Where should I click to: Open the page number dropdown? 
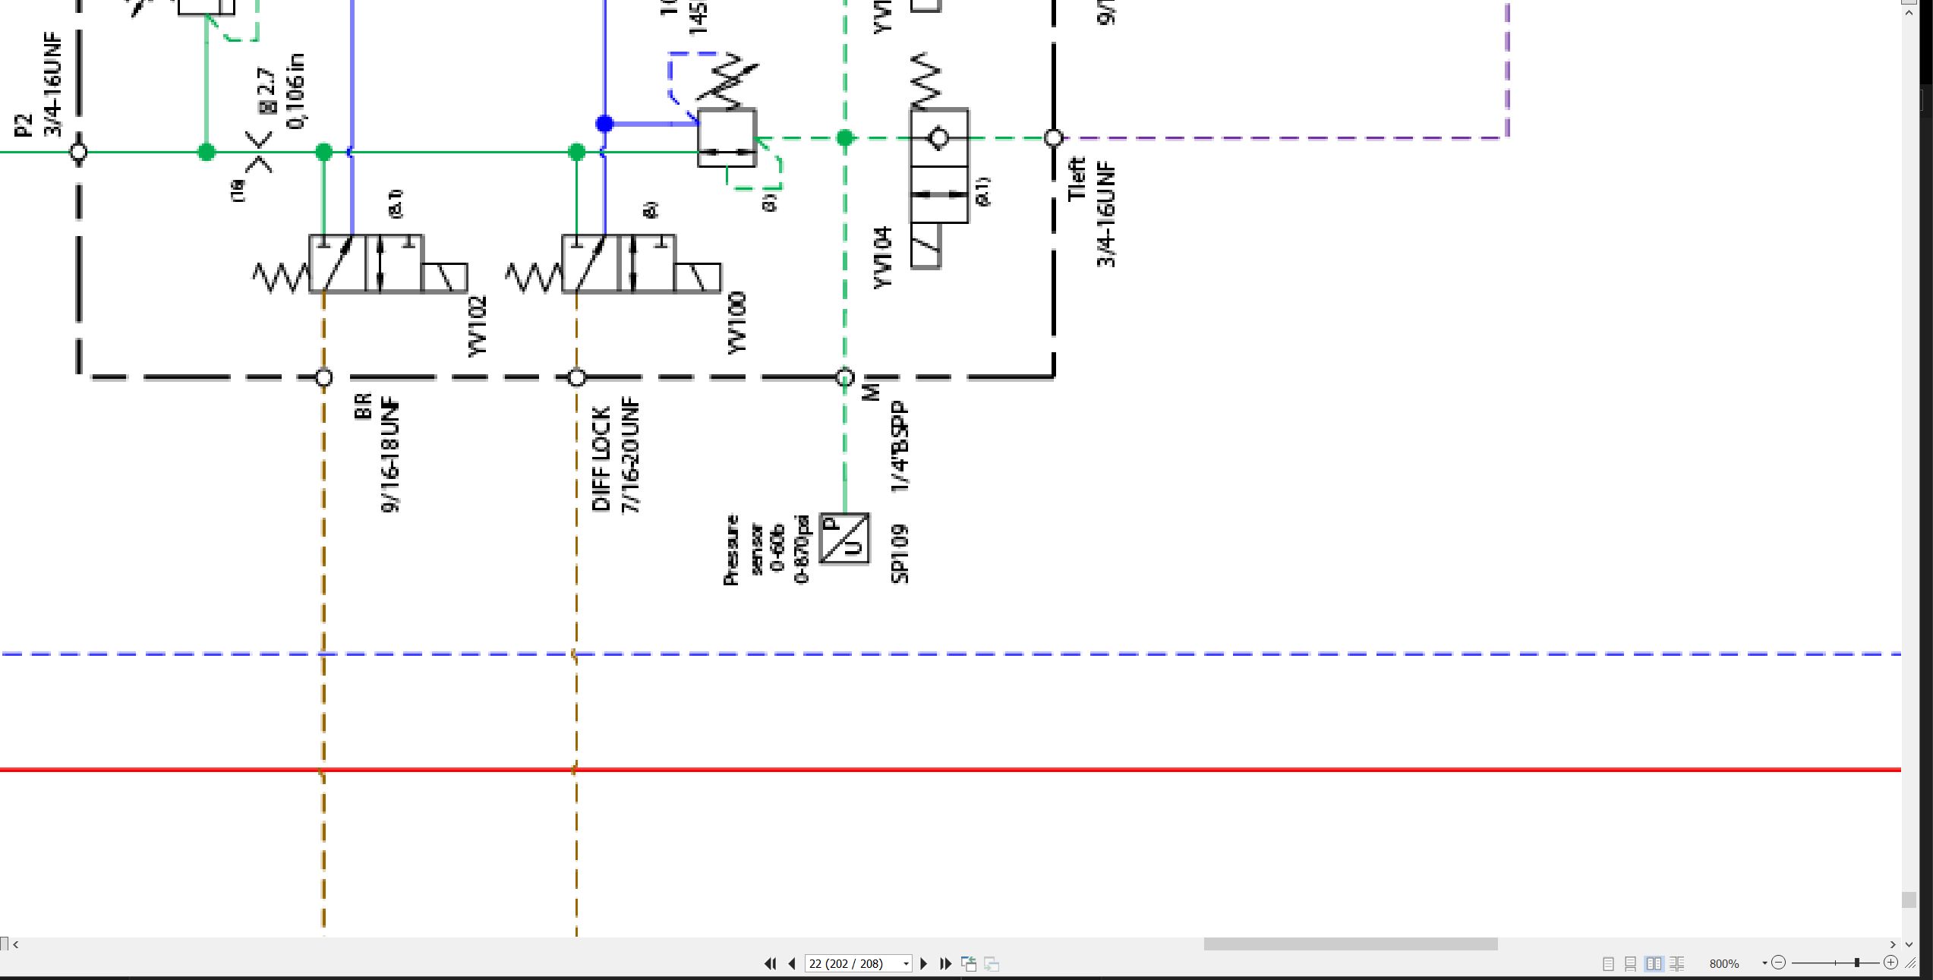(x=906, y=964)
